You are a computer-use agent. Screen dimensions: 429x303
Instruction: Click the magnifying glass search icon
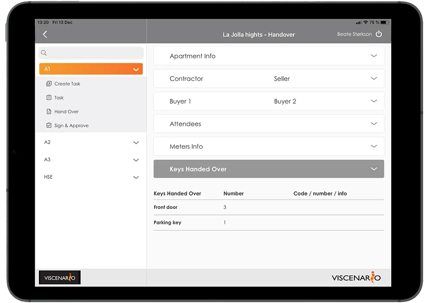point(44,52)
